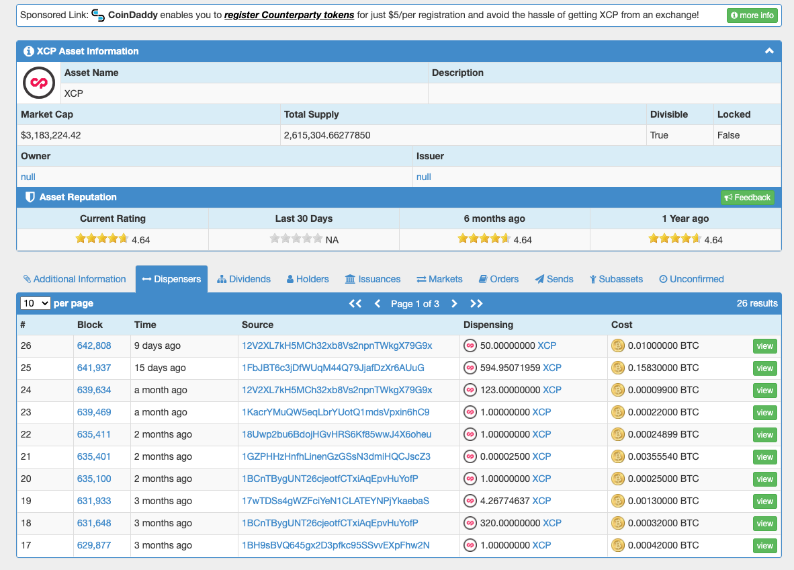The width and height of the screenshot is (794, 570).
Task: Click the Owner null link
Action: (28, 177)
